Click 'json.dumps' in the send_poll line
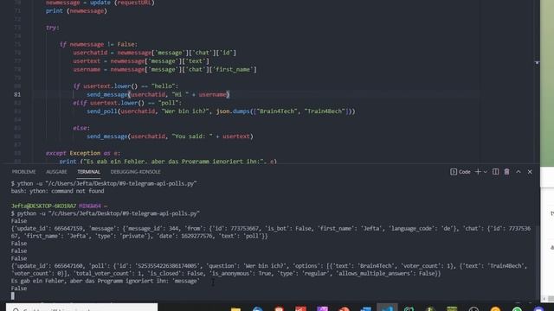The height and width of the screenshot is (311, 554). [233, 111]
